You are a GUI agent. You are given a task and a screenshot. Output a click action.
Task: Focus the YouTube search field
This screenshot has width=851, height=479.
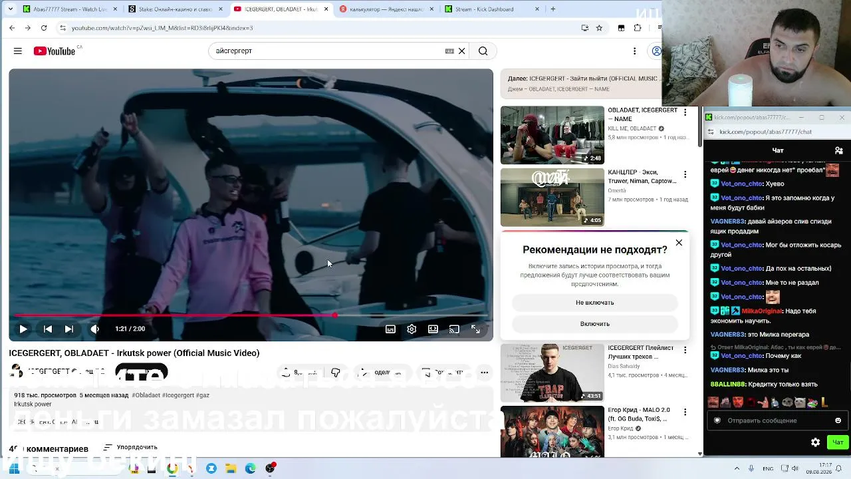pyautogui.click(x=328, y=51)
